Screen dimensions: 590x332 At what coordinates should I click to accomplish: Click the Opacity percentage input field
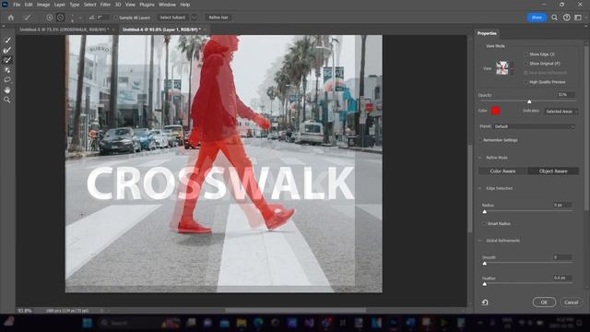pos(565,94)
